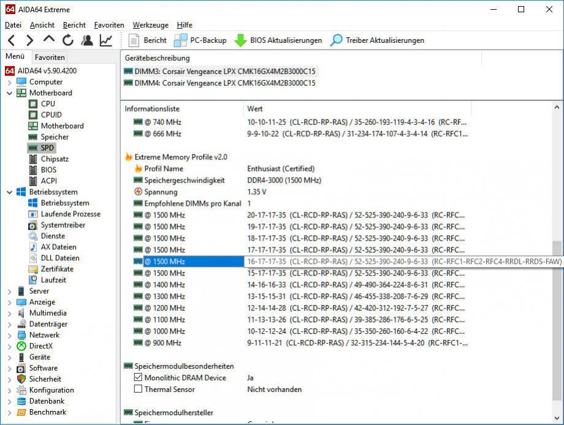
Task: Open BIOS Aktualisierungen from the toolbar
Action: pos(278,40)
